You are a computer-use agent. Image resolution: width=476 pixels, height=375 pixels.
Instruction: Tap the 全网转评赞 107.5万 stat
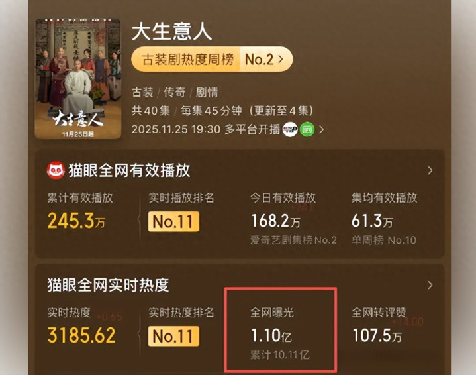point(377,335)
